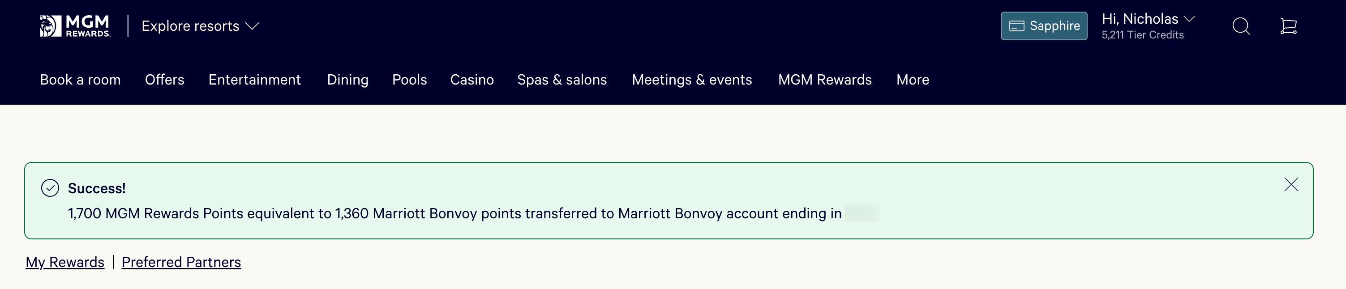1346x289 pixels.
Task: Open the shopping cart icon
Action: [x=1288, y=26]
